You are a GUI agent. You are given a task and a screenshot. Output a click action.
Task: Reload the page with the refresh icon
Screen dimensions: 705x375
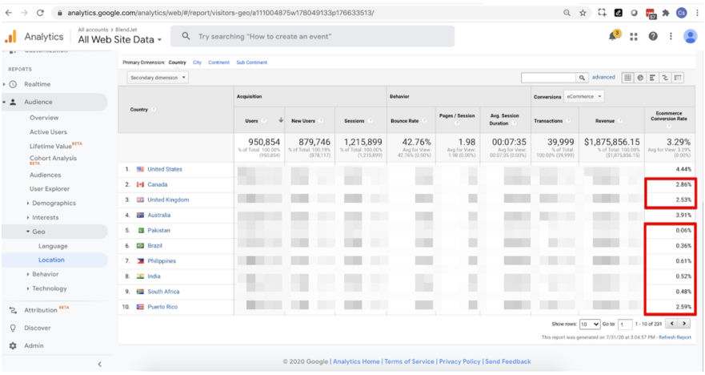point(41,13)
